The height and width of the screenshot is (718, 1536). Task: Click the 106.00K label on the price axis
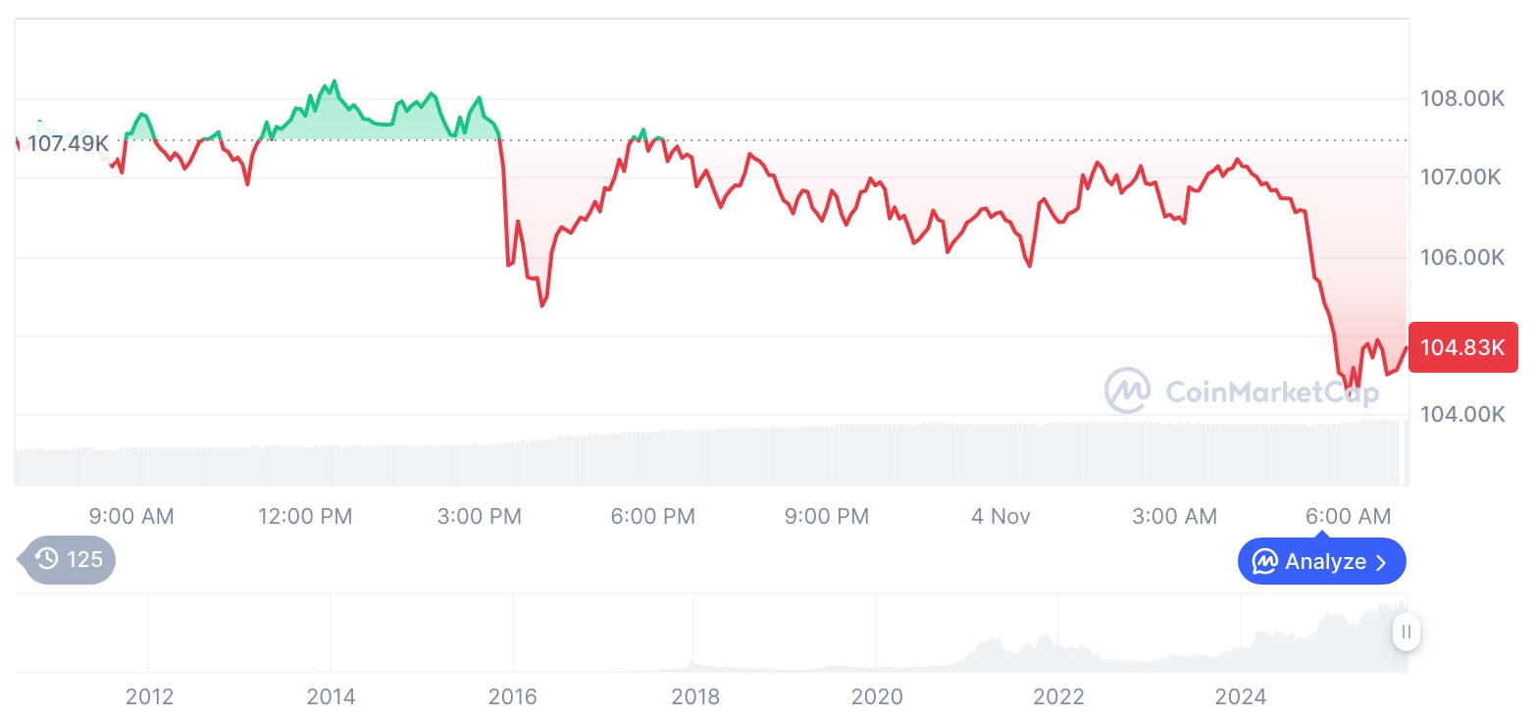click(1461, 257)
